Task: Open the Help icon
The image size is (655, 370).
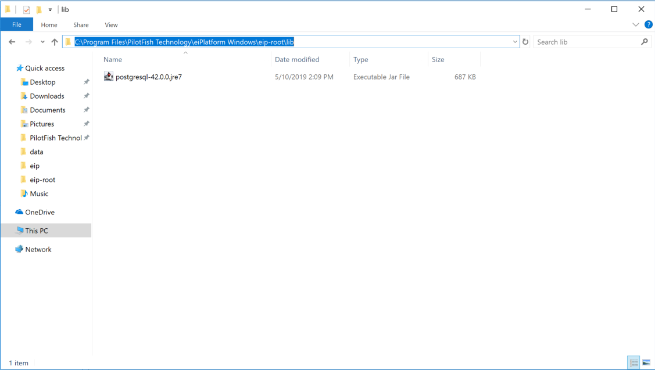Action: (649, 24)
